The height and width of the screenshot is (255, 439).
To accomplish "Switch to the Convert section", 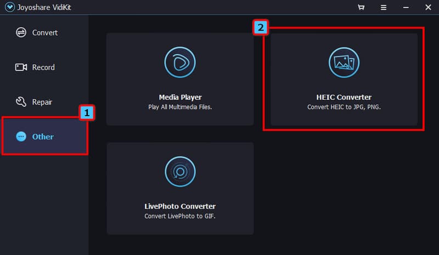I will point(45,33).
